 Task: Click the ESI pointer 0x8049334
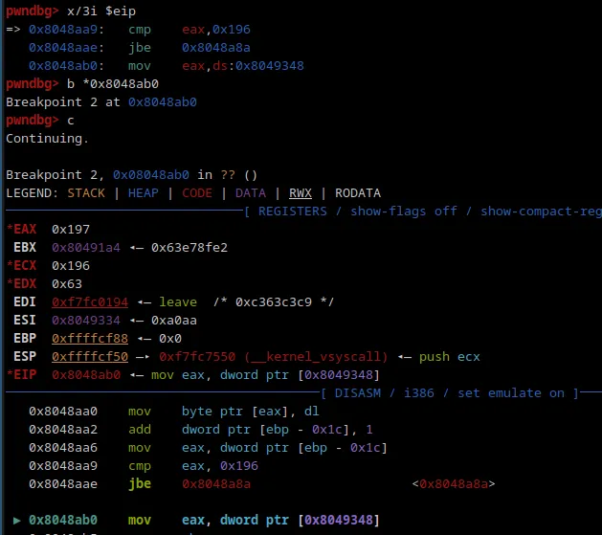[x=86, y=320]
